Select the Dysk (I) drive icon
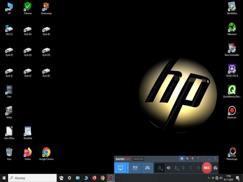This screenshot has height=182, width=243. [x=9, y=73]
